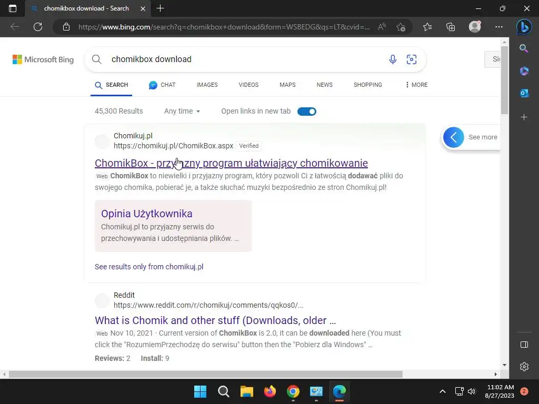This screenshot has width=539, height=404.
Task: Switch to the SHOPPING tab
Action: point(368,85)
